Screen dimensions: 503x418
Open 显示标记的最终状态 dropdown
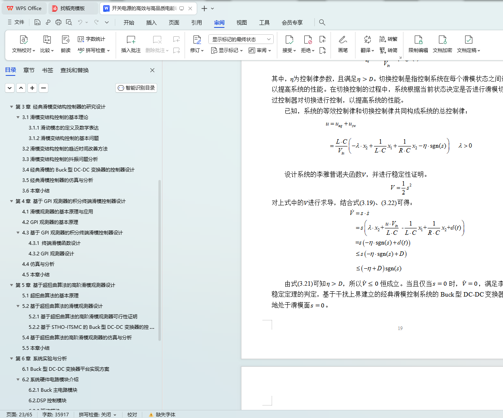[x=241, y=39]
